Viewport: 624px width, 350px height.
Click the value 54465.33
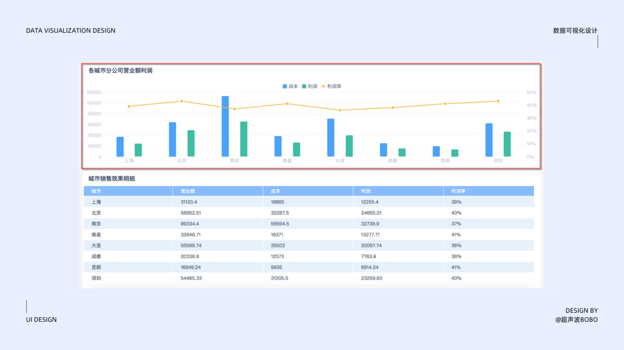coord(191,278)
